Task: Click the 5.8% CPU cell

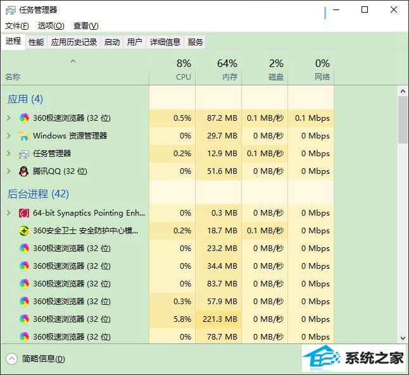Action: 172,319
